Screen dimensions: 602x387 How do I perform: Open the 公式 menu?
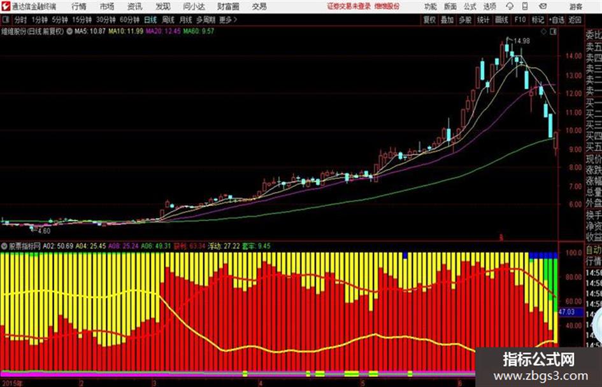470,6
